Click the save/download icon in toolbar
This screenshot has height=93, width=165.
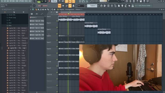[133, 6]
